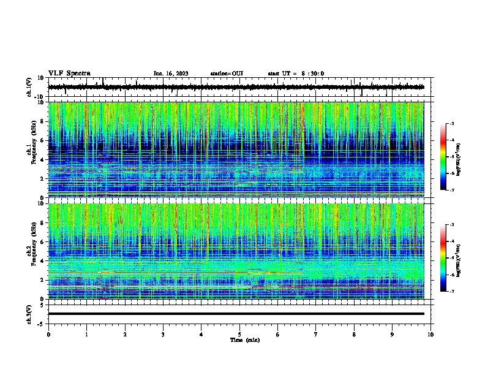
Task: Click the "6" tick on the Time axis
Action: point(278,335)
